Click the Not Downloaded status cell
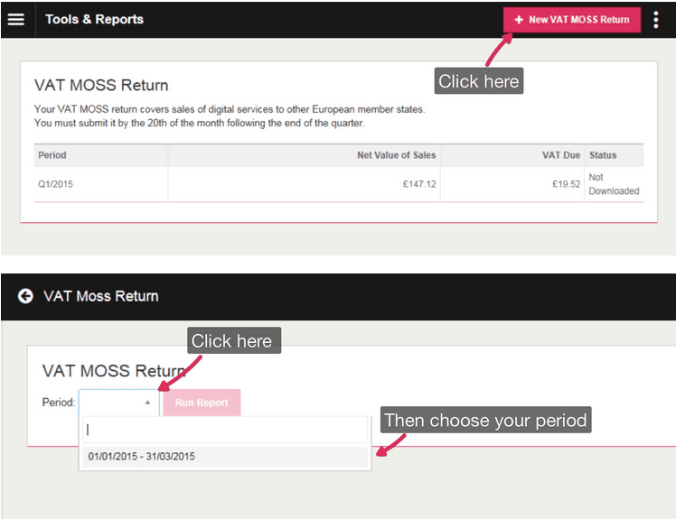Image resolution: width=676 pixels, height=519 pixels. pyautogui.click(x=613, y=184)
